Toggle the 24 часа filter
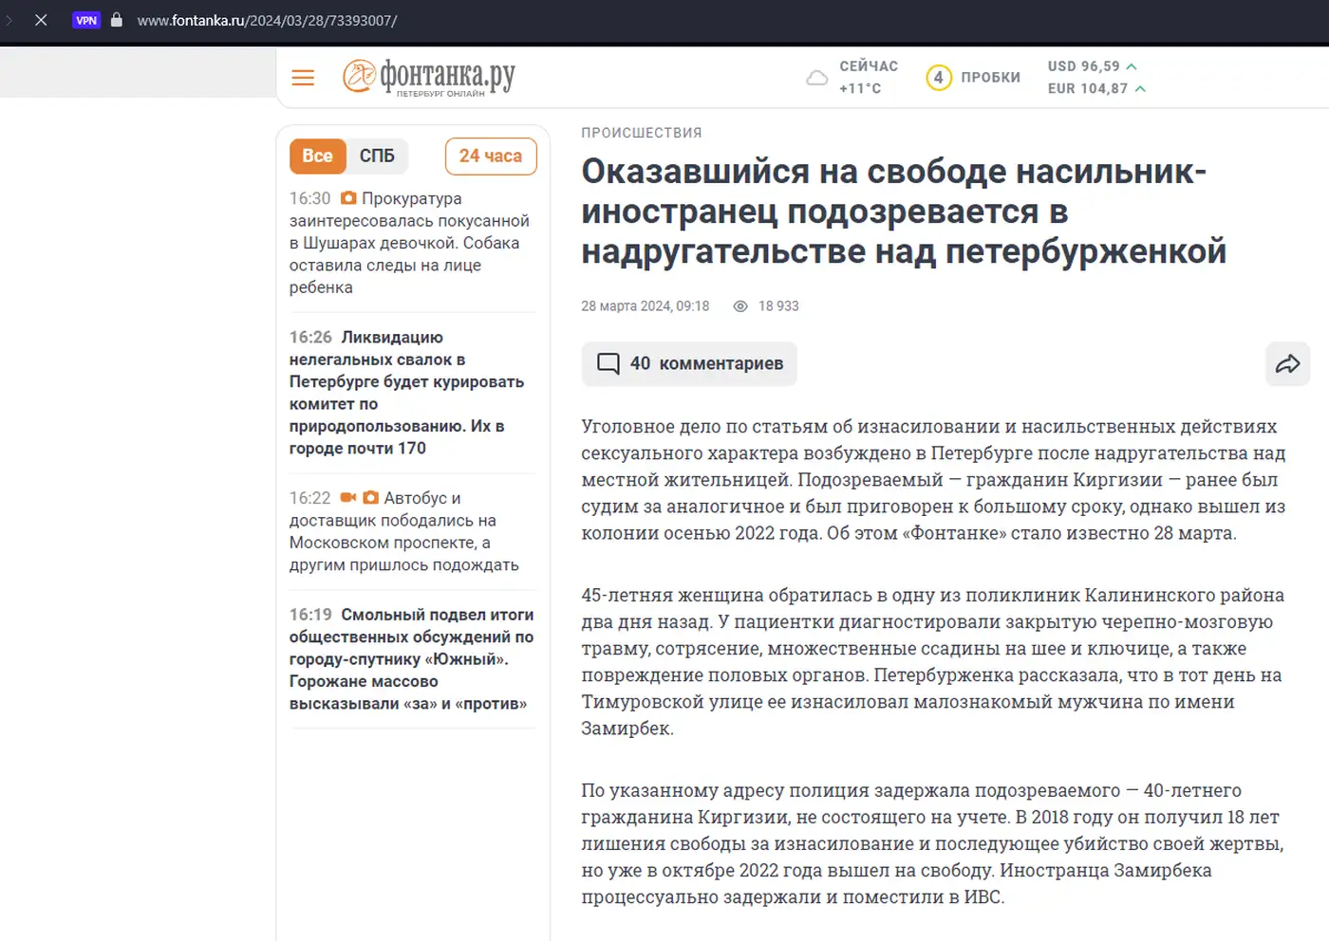 click(490, 157)
